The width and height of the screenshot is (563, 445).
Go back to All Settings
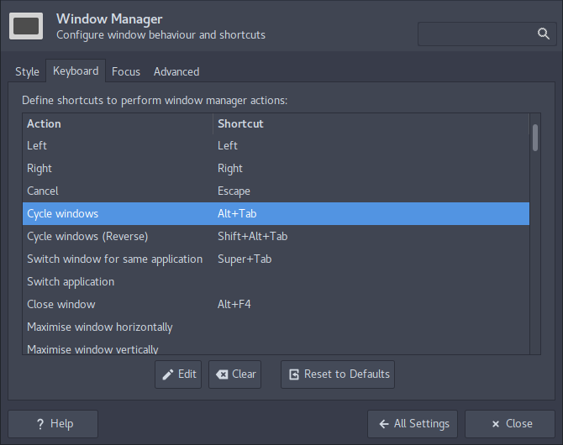413,424
